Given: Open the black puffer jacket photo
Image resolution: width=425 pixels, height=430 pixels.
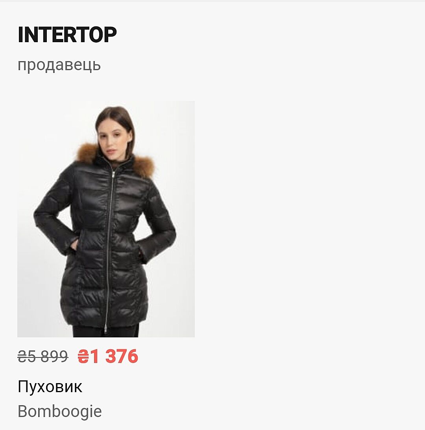Looking at the screenshot, I should tap(106, 219).
